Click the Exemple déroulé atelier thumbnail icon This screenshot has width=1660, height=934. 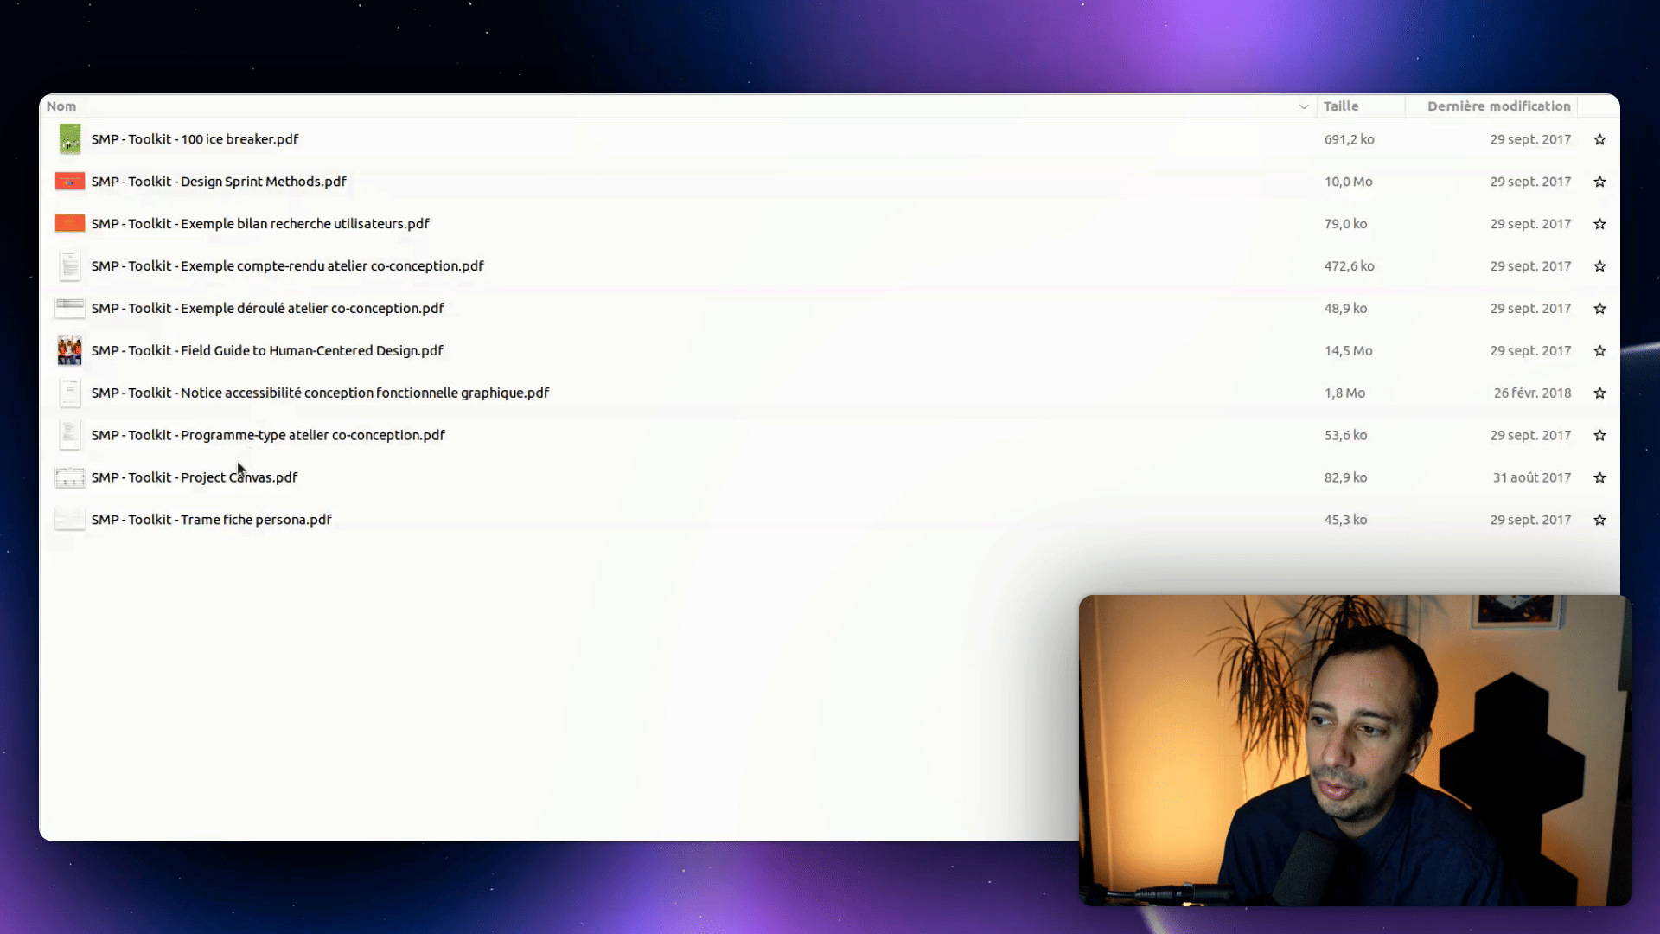(x=70, y=308)
